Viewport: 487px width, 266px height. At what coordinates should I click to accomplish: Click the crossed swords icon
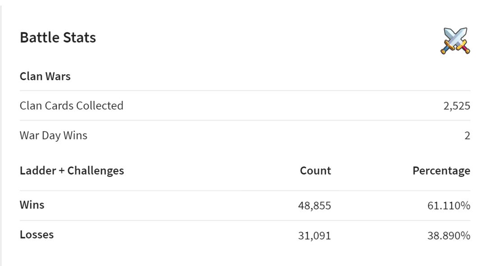(x=455, y=41)
